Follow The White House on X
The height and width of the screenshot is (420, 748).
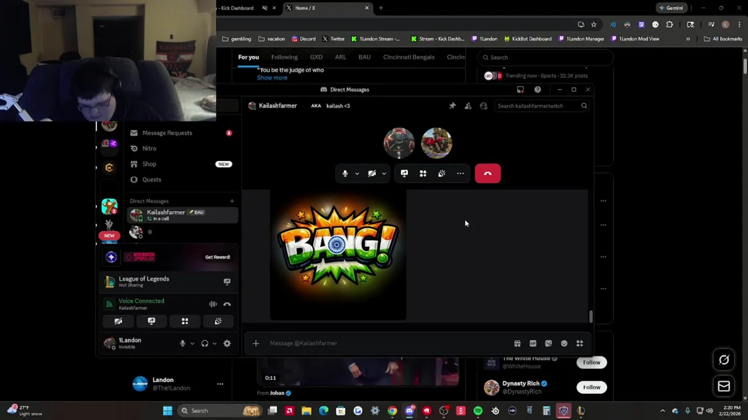[591, 362]
